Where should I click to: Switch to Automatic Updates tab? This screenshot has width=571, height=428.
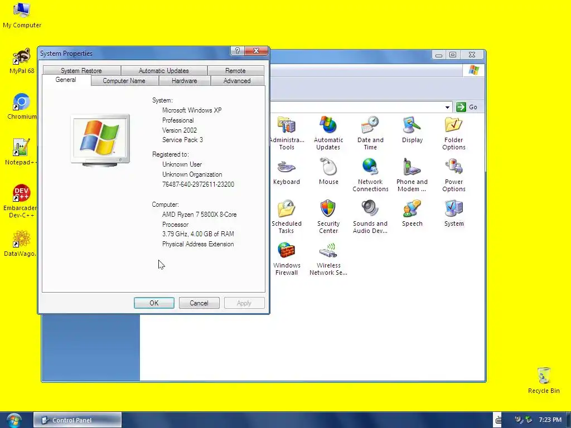tap(164, 71)
